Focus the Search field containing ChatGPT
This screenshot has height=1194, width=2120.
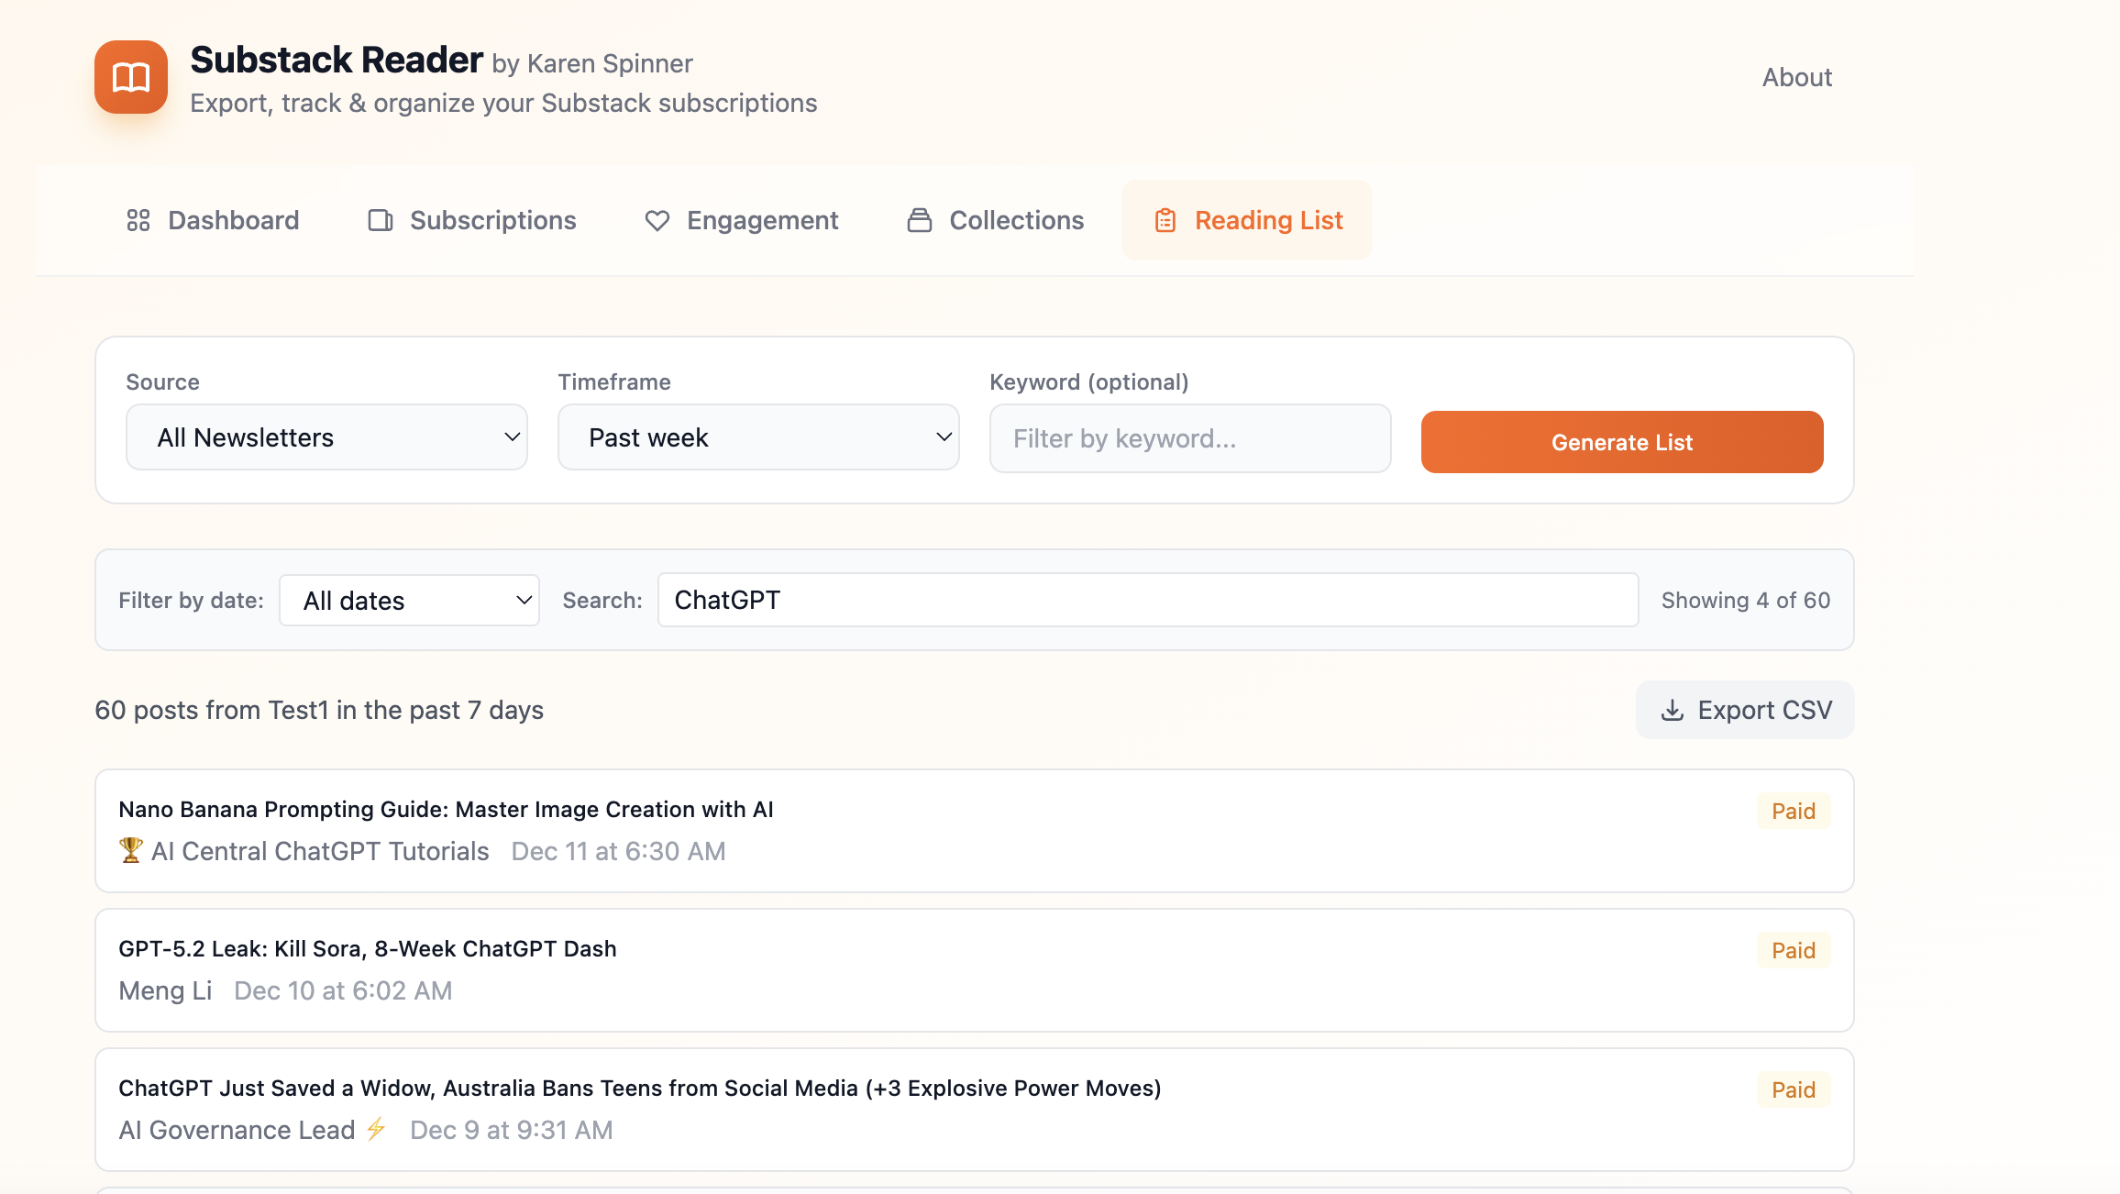point(1147,600)
